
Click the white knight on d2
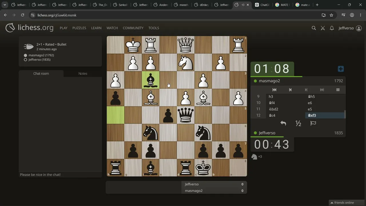click(x=186, y=62)
